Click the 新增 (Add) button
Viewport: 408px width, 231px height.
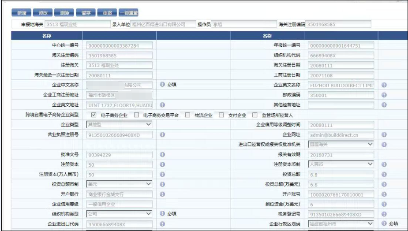tap(22, 13)
